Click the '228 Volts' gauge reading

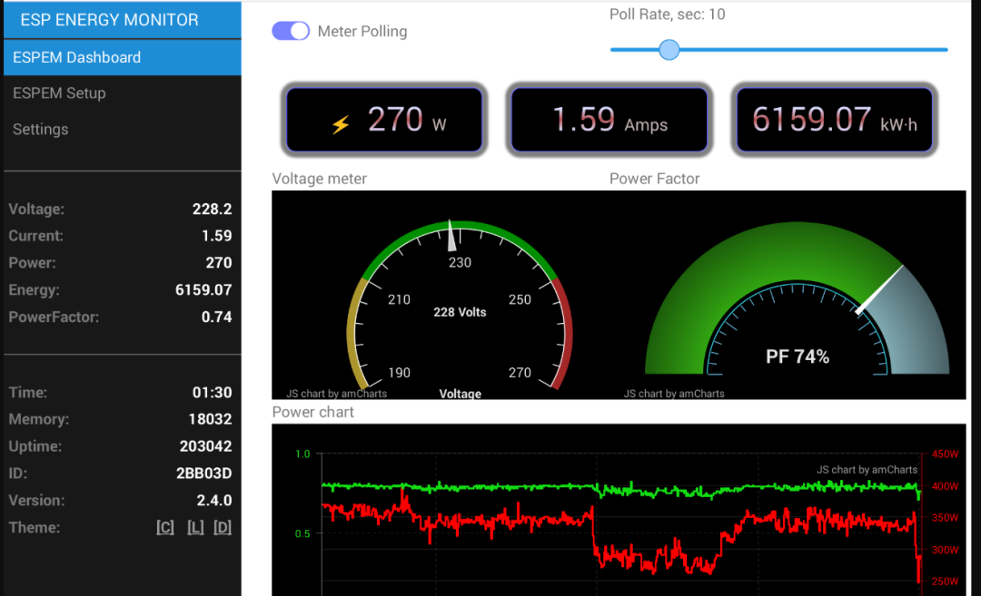(460, 312)
